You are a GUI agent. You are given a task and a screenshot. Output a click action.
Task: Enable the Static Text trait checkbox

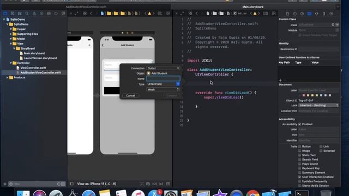coord(299,155)
